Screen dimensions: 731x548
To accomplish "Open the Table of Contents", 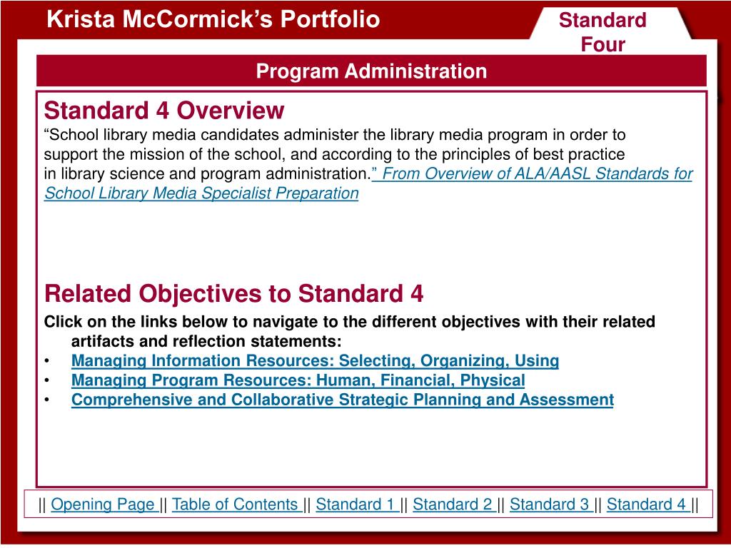I will tap(237, 504).
